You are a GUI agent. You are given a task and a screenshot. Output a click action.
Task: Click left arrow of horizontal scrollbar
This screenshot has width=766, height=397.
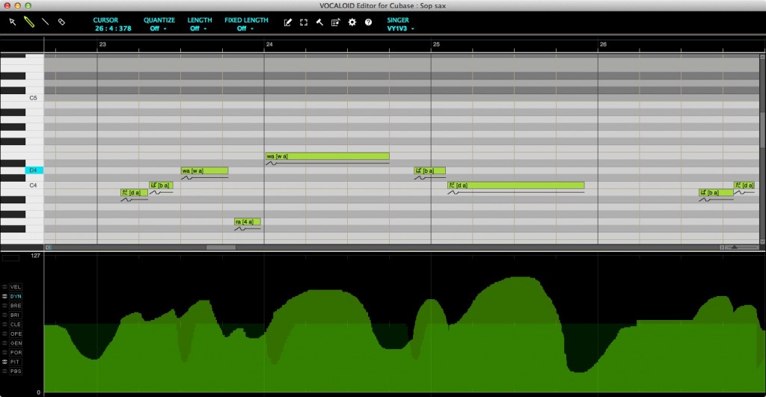pyautogui.click(x=48, y=247)
